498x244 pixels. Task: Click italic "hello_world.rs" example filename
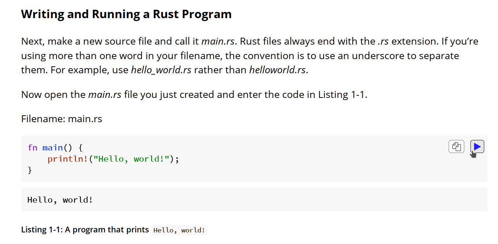161,70
